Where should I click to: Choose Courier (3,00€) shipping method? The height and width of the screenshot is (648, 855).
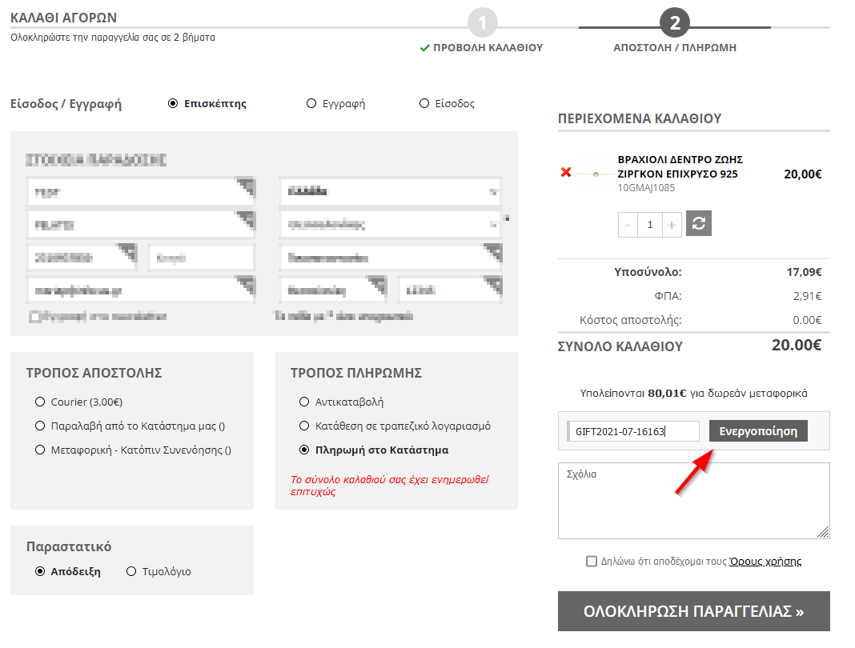click(40, 402)
